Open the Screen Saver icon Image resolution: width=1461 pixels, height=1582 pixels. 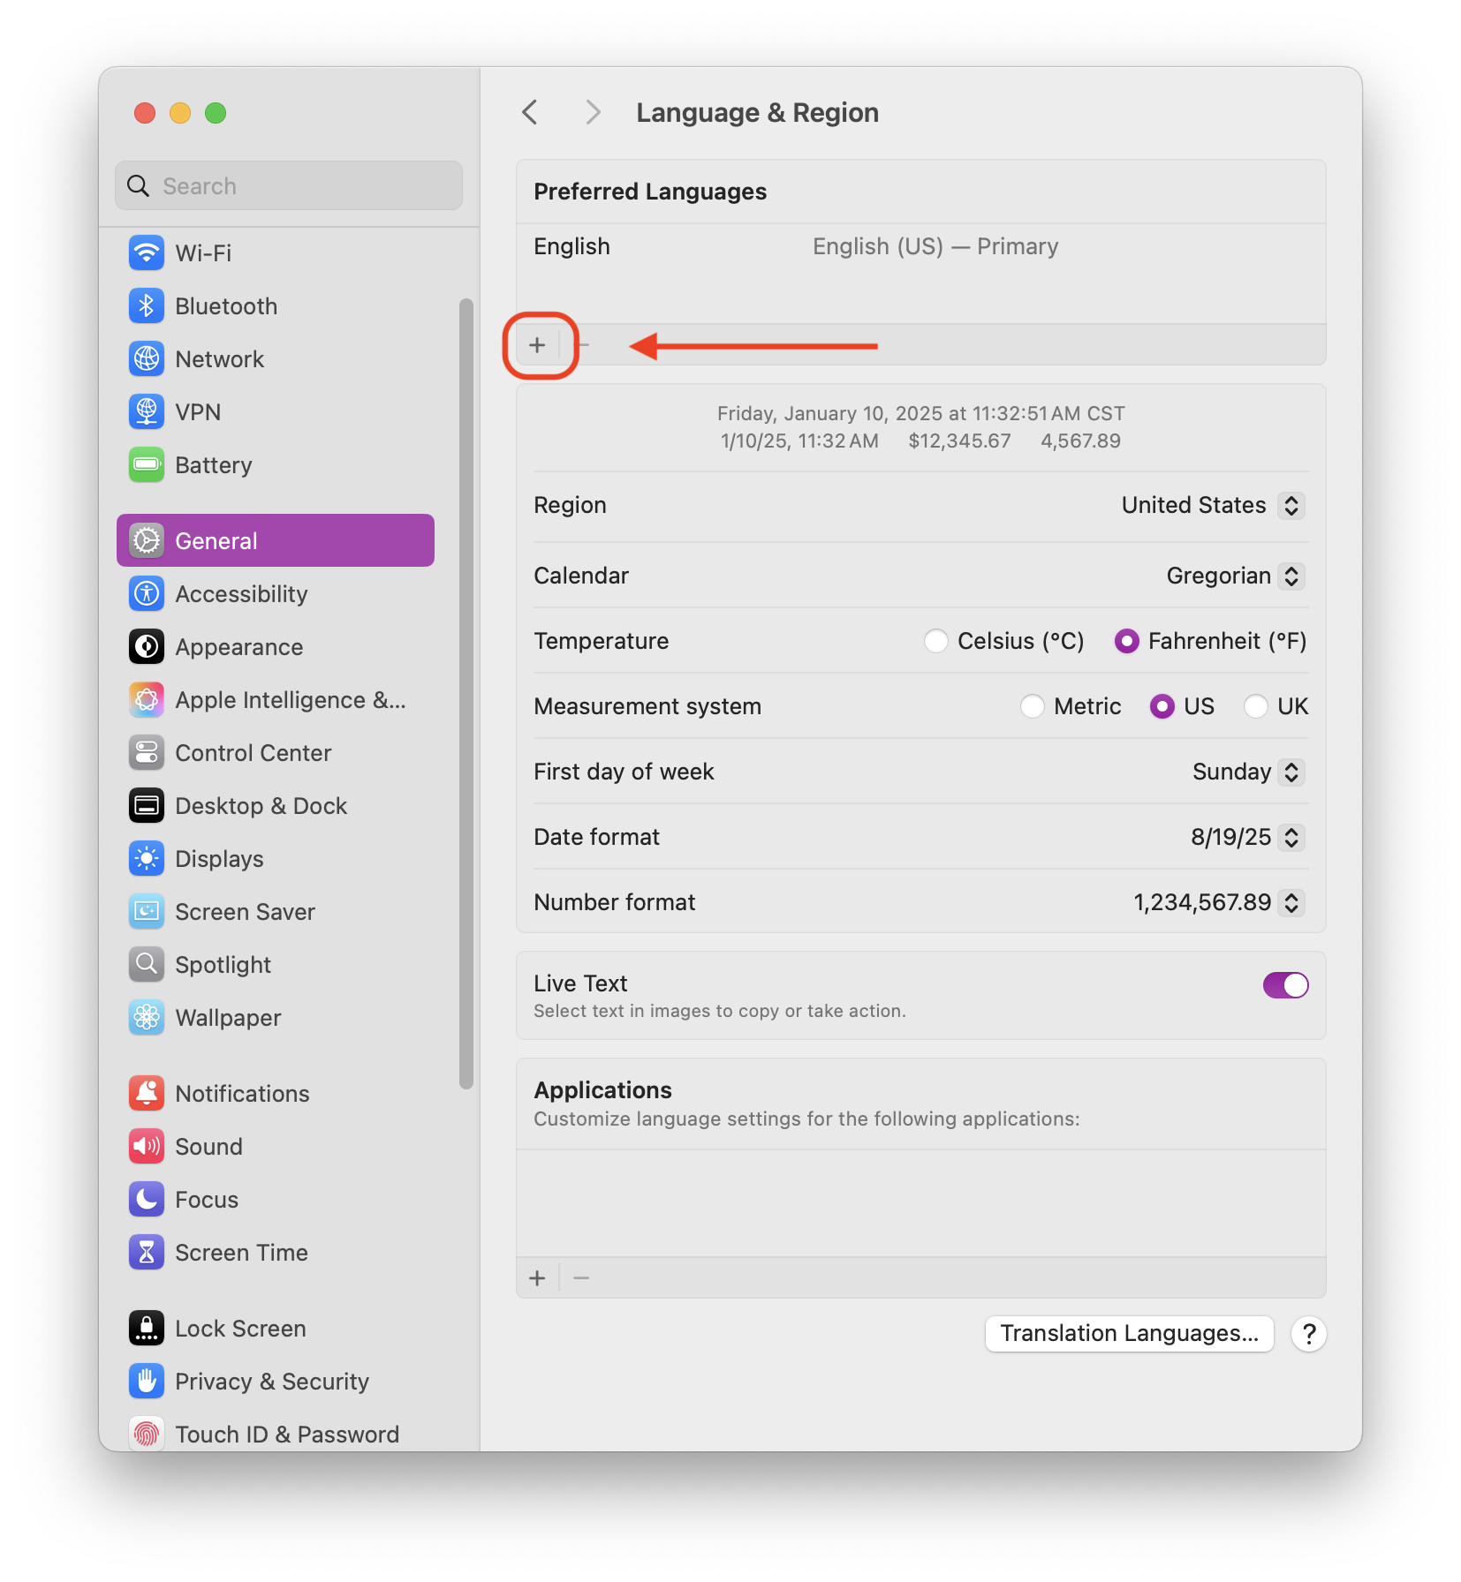click(x=147, y=912)
